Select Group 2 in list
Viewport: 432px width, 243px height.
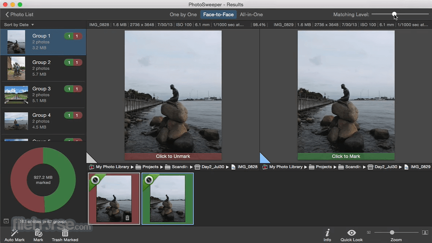43,68
